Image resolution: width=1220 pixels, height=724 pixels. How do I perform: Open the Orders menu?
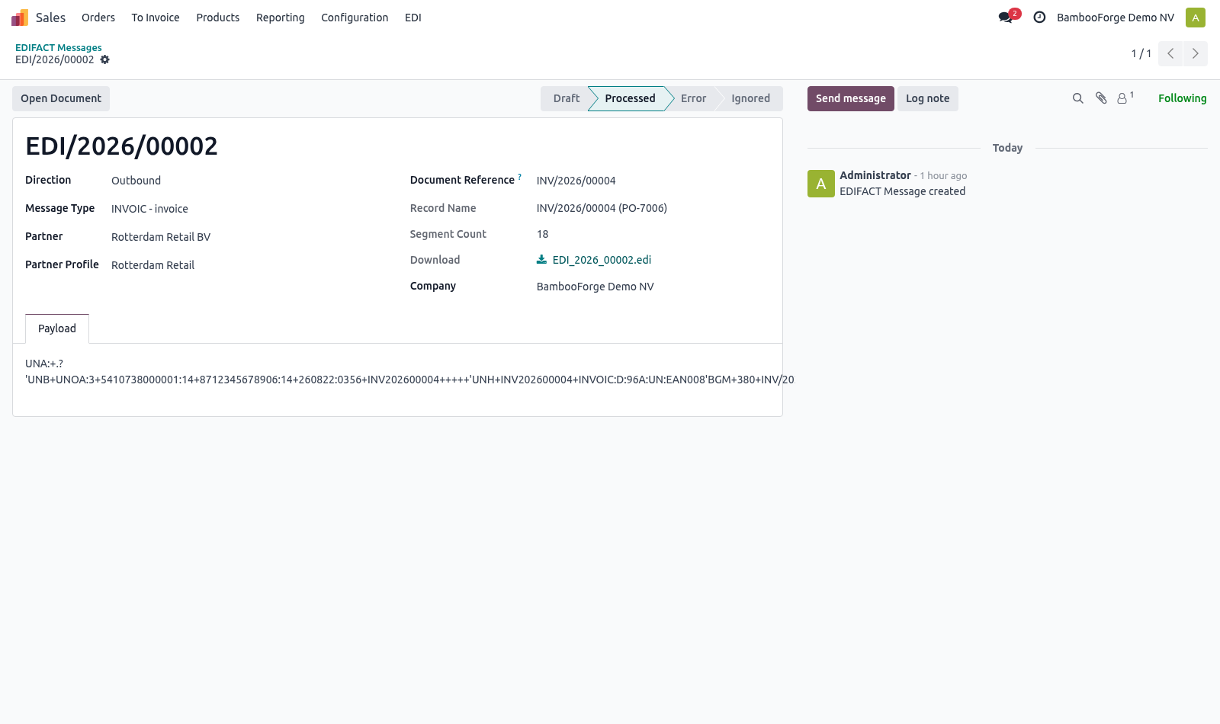click(x=98, y=18)
